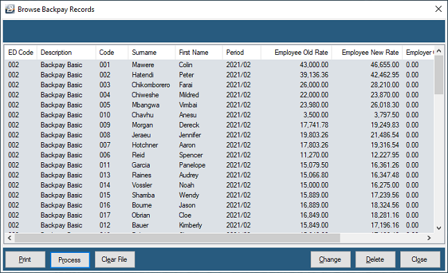Click the Employee Old Rate column header
Image resolution: width=448 pixels, height=273 pixels.
tap(296, 53)
